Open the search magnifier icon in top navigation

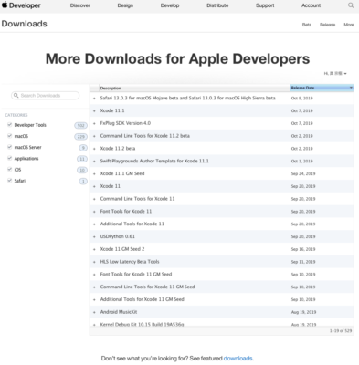click(x=351, y=5)
